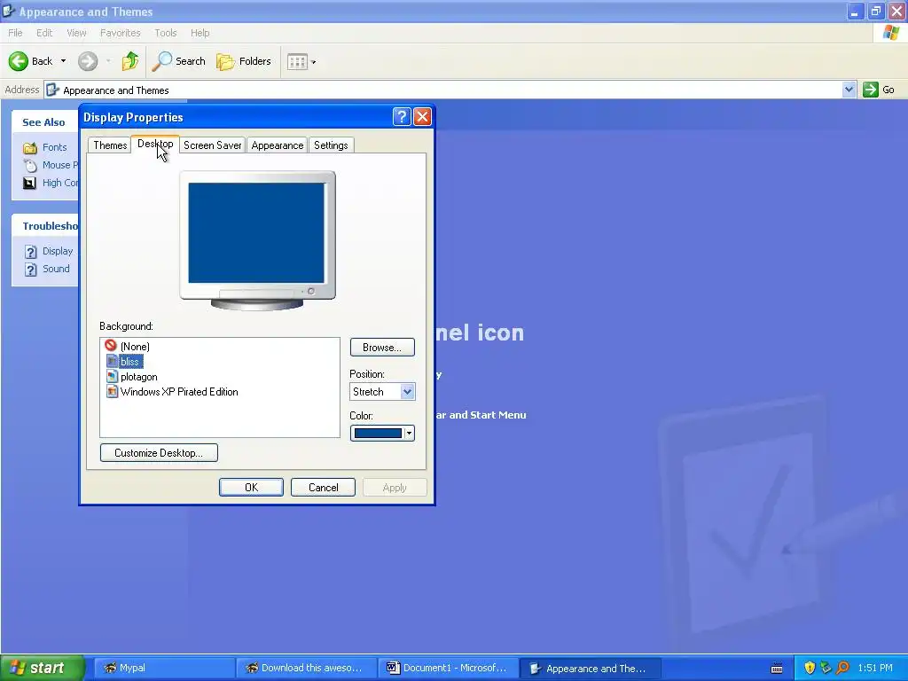Click the Views icon in the toolbar

pos(297,61)
